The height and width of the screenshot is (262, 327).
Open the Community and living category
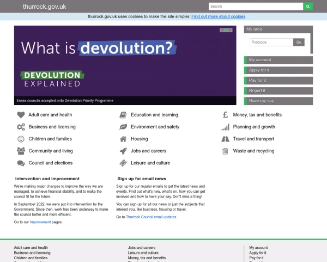click(51, 151)
